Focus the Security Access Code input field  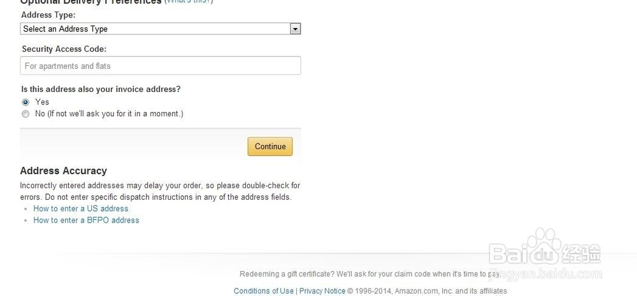coord(161,66)
